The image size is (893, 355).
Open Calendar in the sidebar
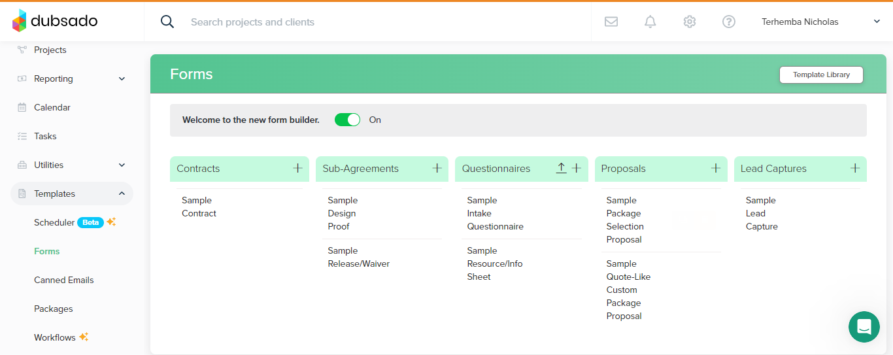click(x=52, y=107)
